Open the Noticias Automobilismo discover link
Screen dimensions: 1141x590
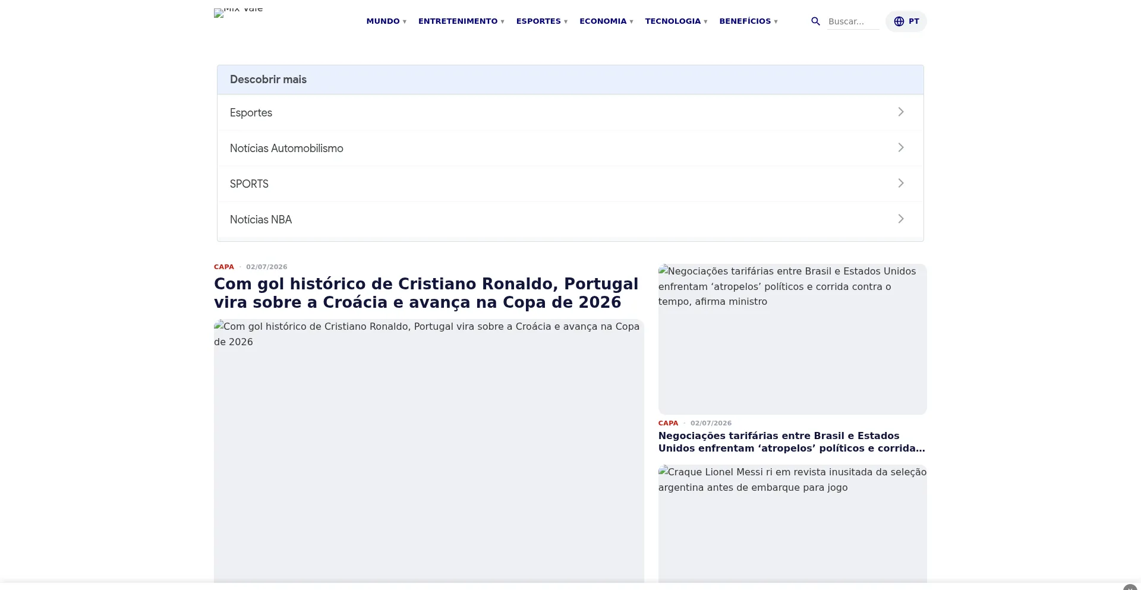point(570,148)
